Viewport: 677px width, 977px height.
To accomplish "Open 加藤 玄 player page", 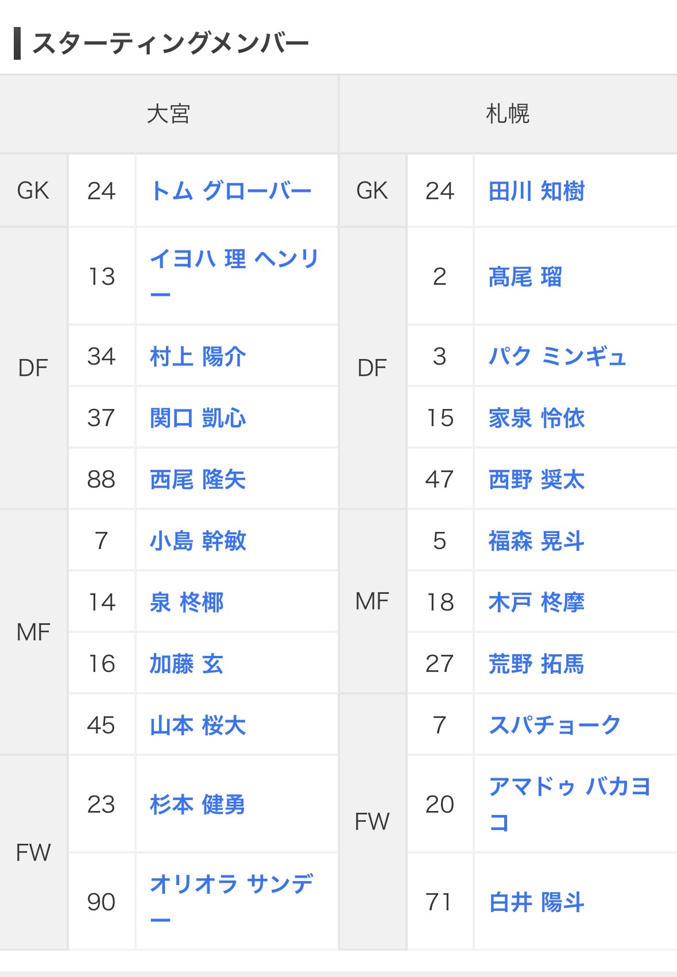I will point(186,664).
